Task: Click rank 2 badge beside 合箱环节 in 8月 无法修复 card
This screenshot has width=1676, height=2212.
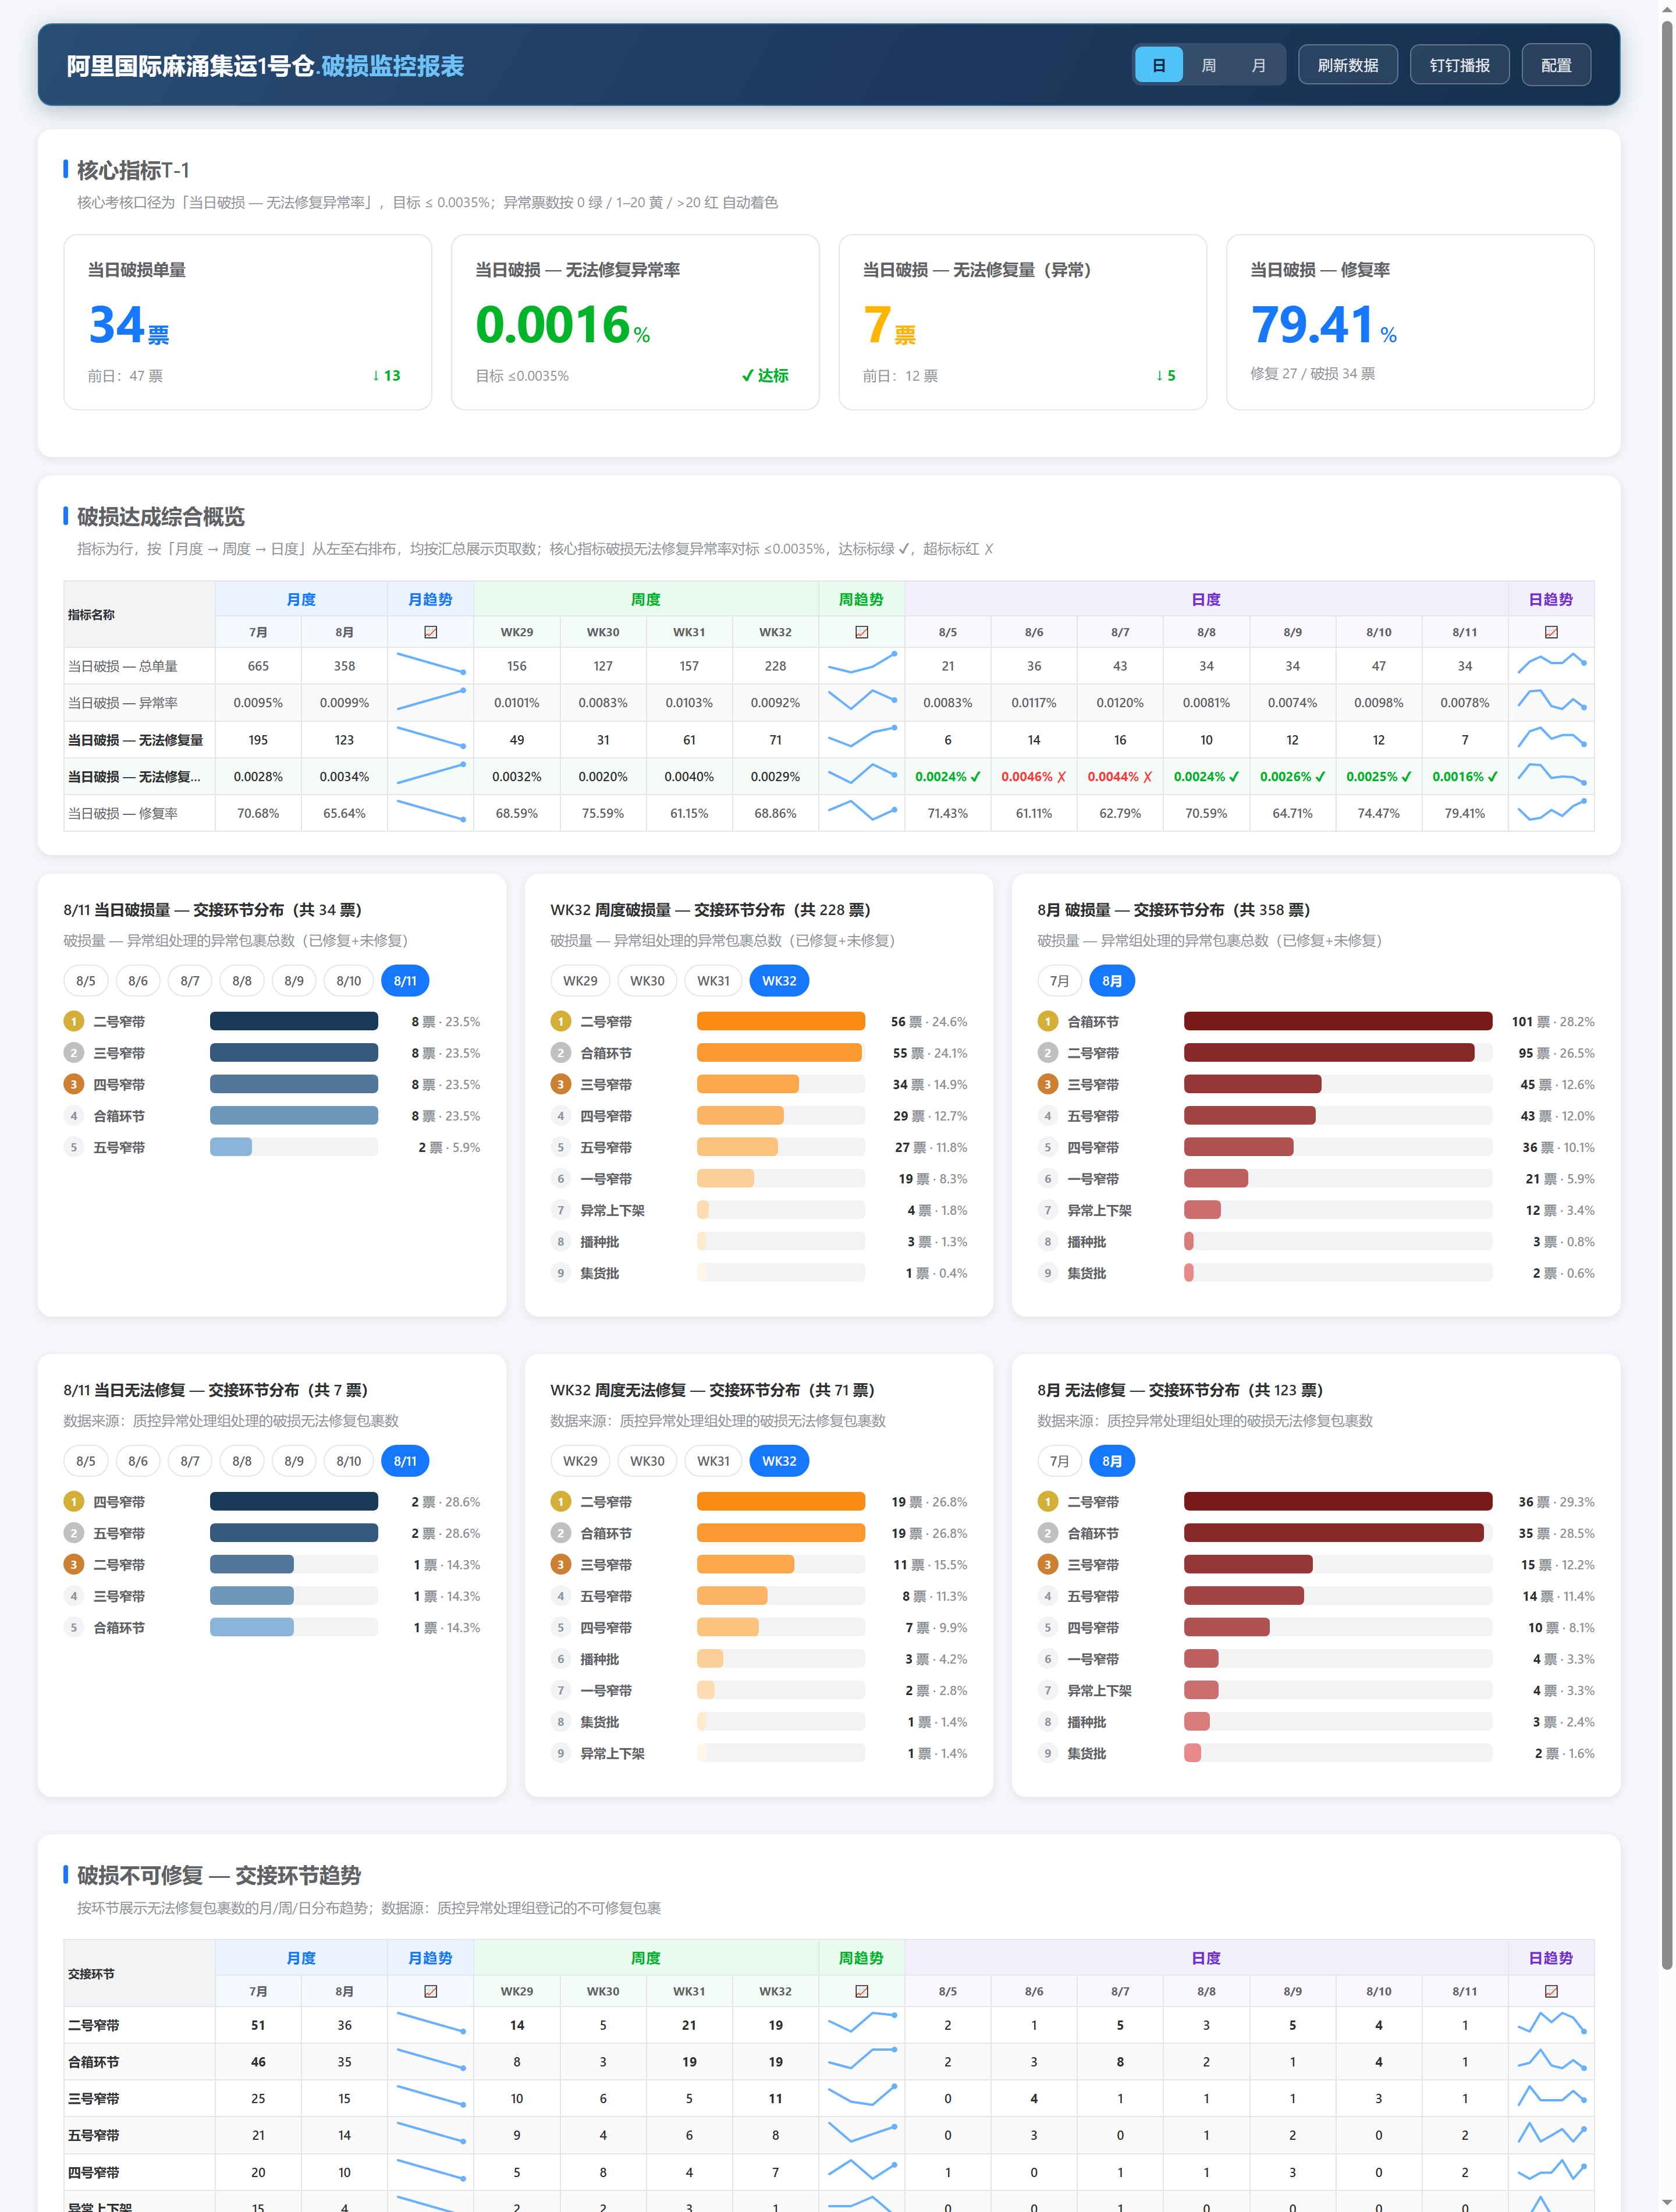Action: point(1047,1533)
